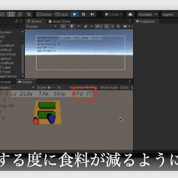Open the Collab dropdown
The image size is (178, 178).
113,14
